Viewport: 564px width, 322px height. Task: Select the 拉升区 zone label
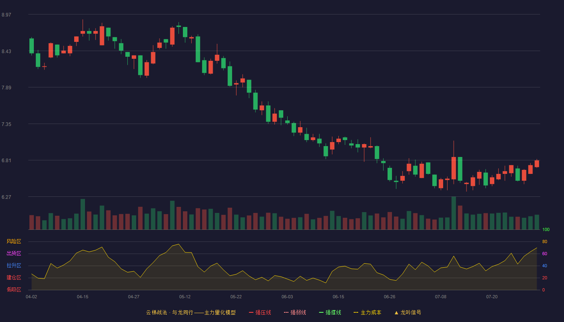pyautogui.click(x=14, y=266)
